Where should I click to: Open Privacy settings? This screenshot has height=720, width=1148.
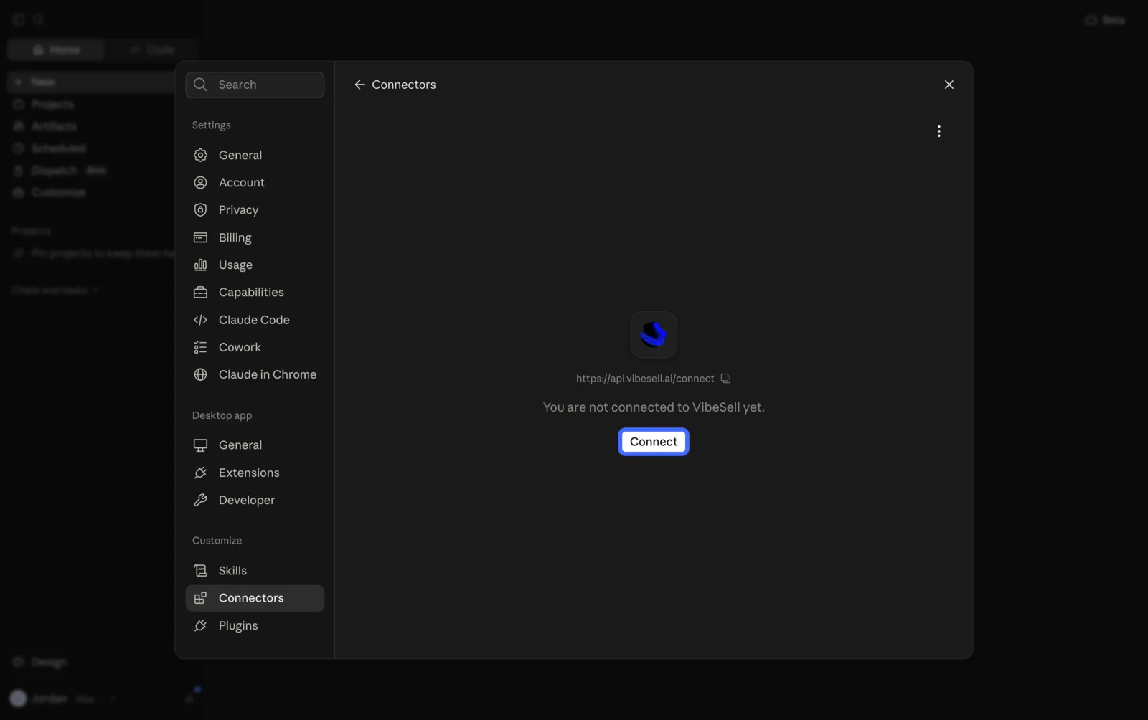(x=255, y=210)
